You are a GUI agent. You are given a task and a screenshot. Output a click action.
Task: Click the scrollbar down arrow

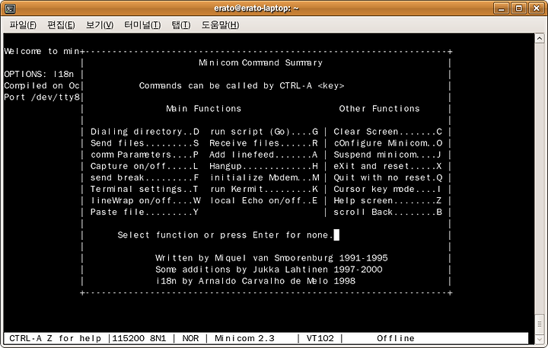point(540,340)
